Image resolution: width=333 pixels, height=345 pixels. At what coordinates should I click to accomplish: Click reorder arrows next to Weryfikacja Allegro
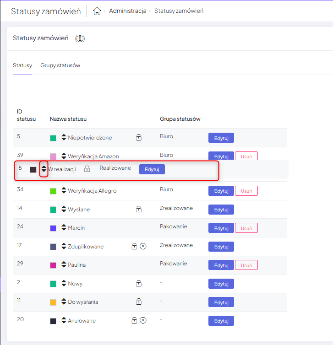pos(64,190)
